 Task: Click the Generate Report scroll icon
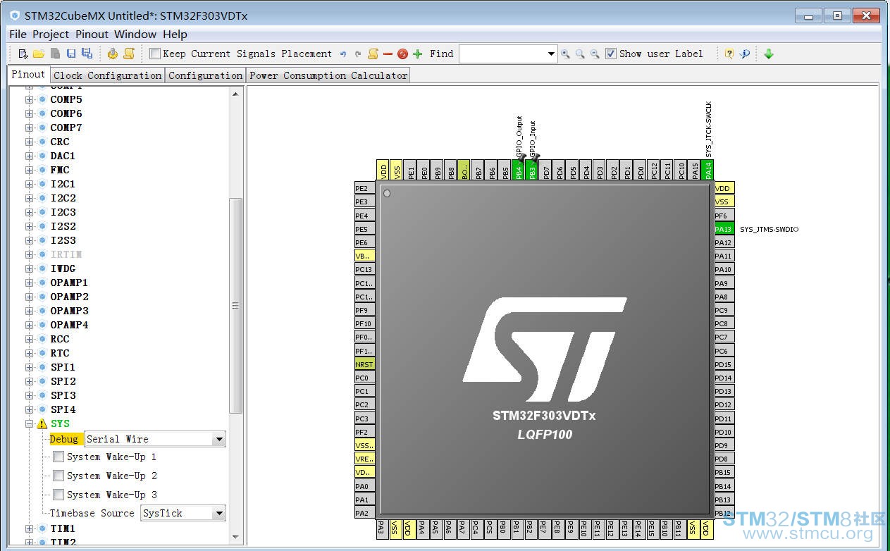tap(129, 54)
